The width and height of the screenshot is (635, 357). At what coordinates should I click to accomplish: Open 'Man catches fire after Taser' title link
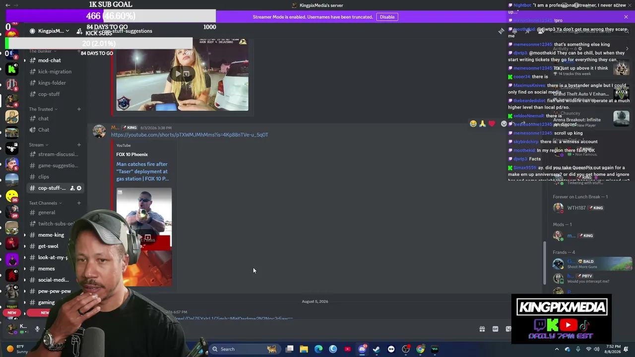143,172
